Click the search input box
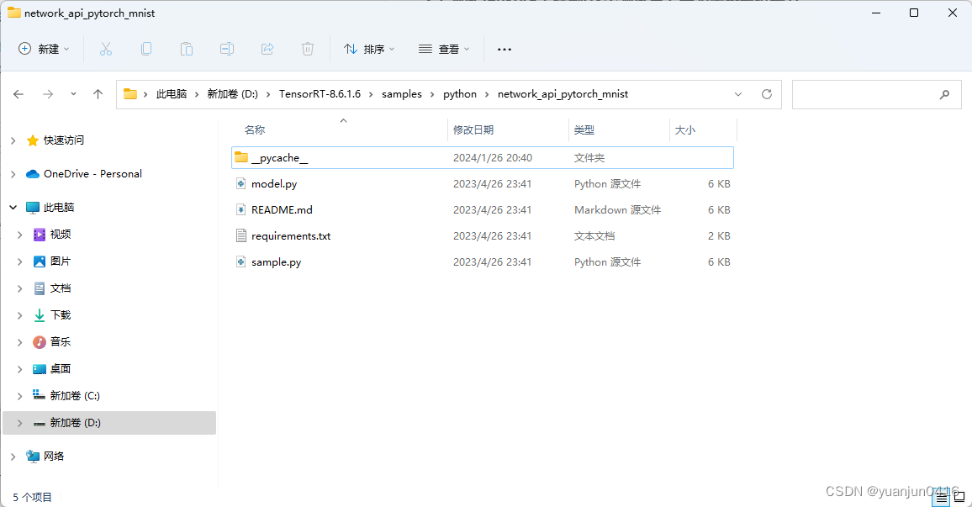 (876, 94)
